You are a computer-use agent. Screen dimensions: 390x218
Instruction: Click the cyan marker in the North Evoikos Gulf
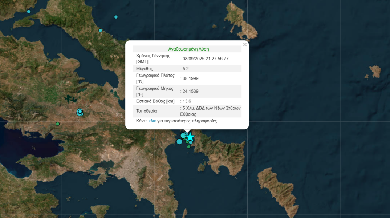click(100, 31)
